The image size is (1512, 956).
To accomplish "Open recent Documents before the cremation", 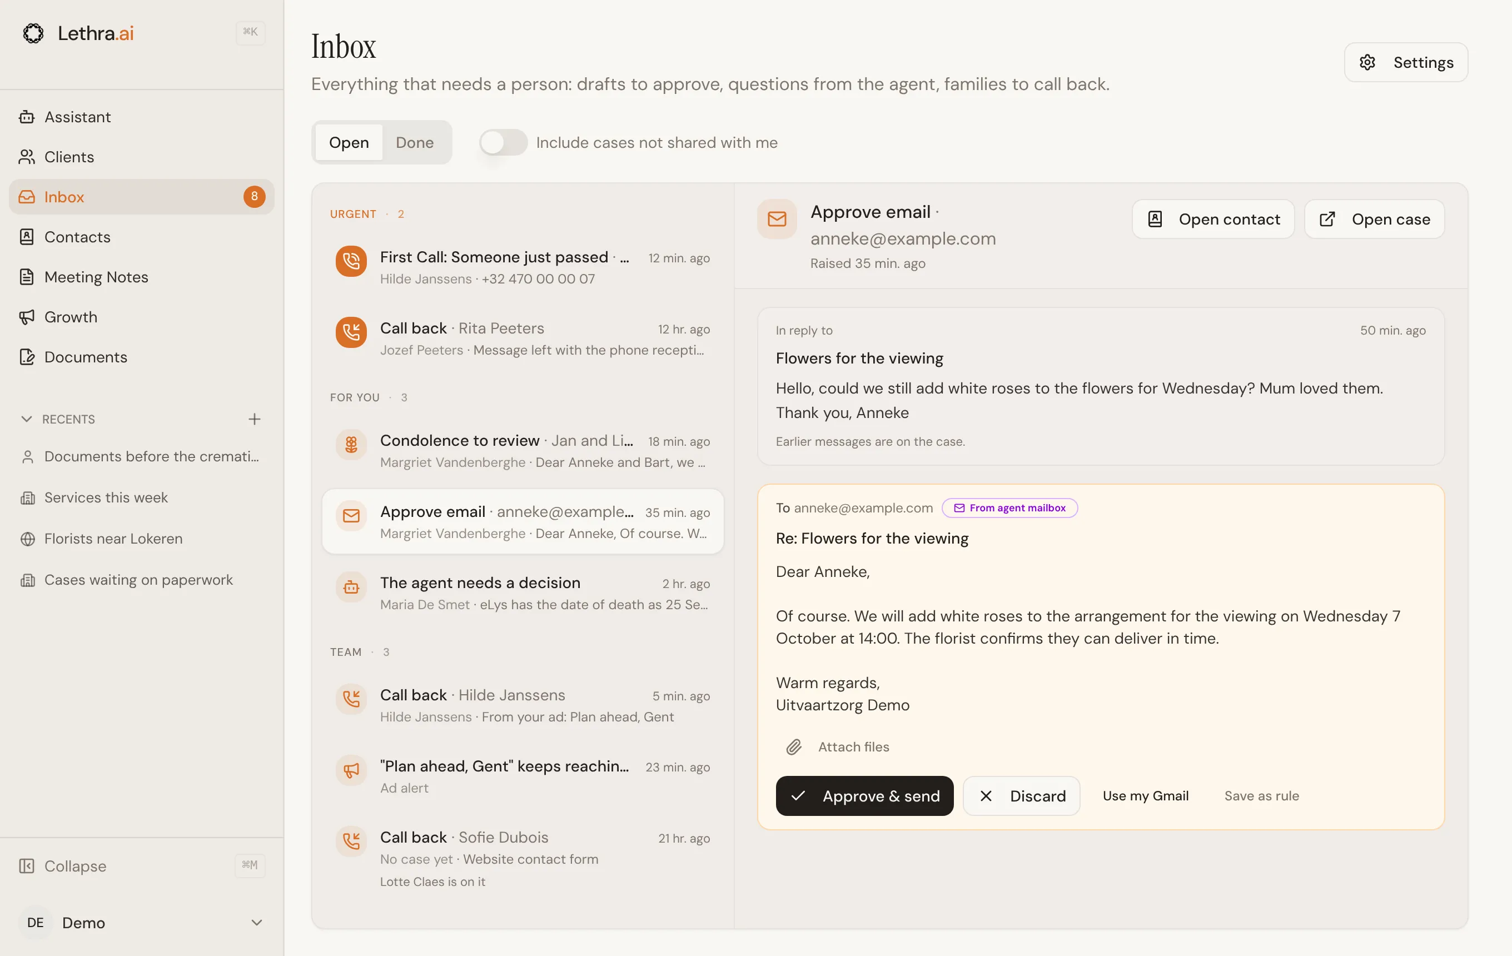I will pyautogui.click(x=141, y=456).
